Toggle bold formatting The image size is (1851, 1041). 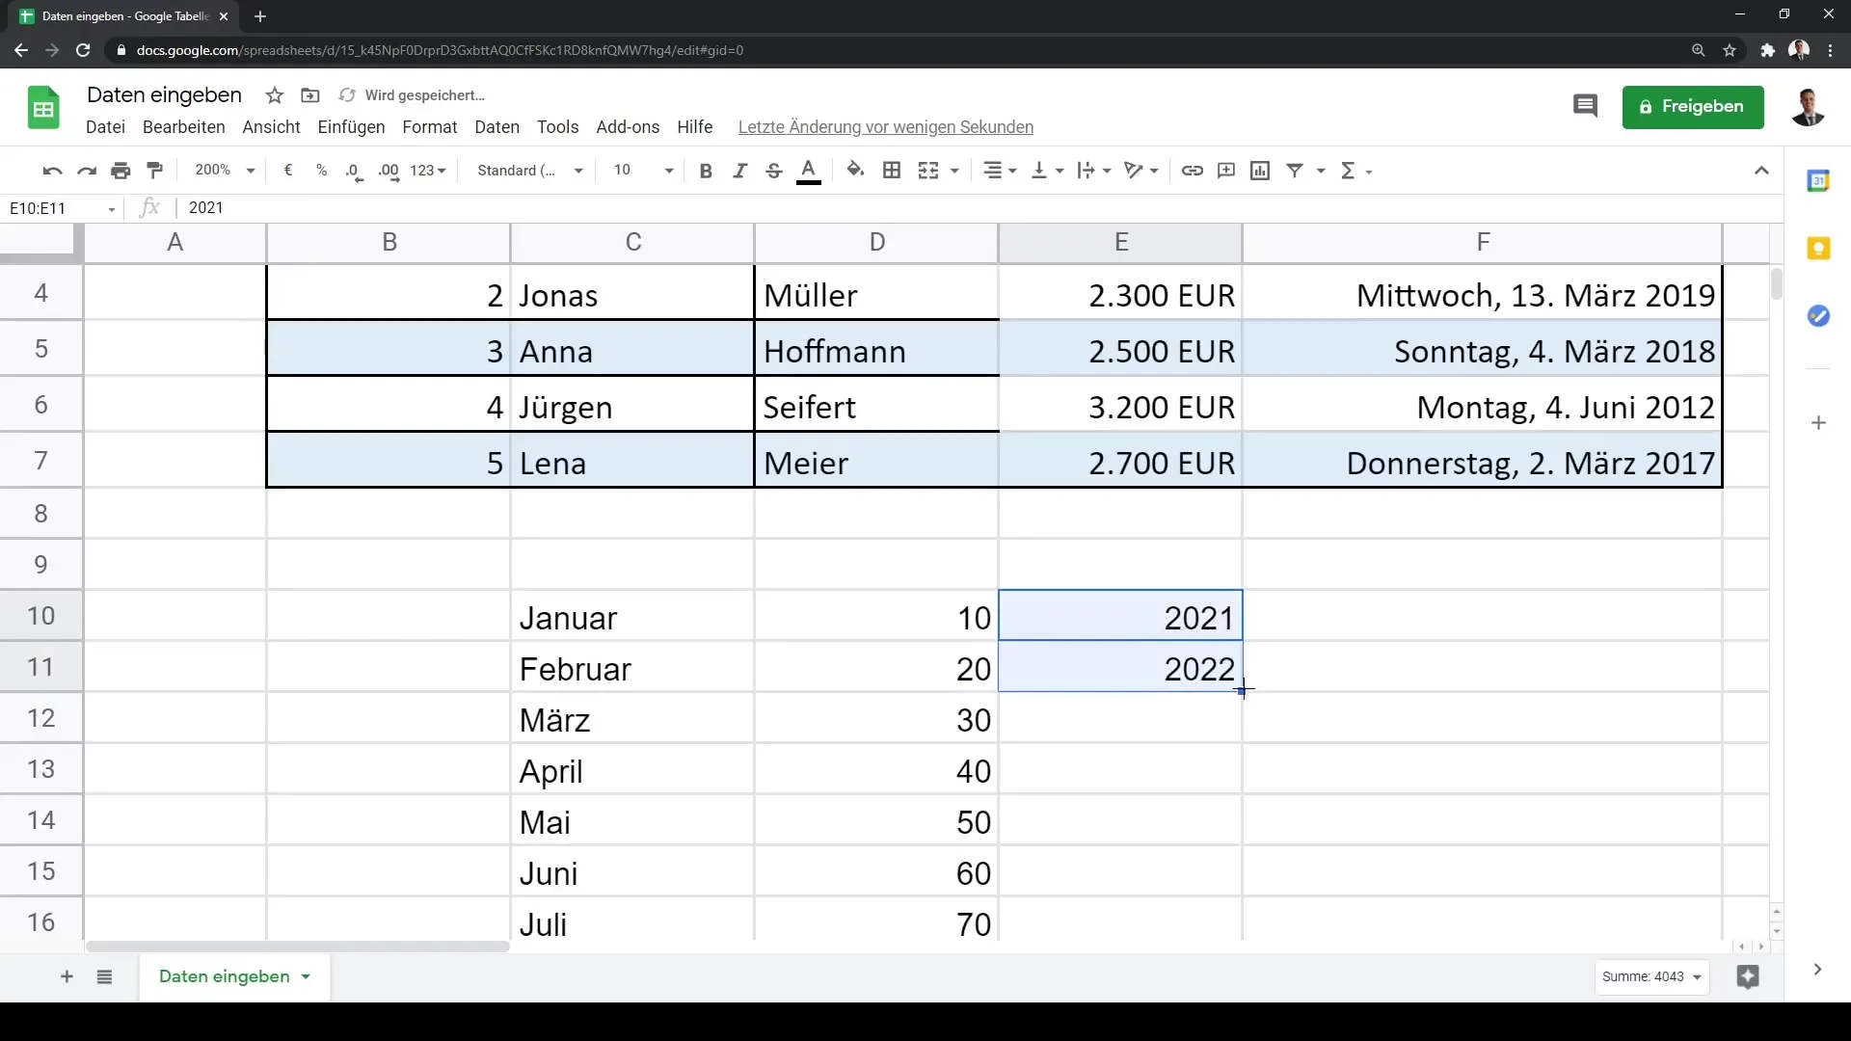[x=706, y=171]
